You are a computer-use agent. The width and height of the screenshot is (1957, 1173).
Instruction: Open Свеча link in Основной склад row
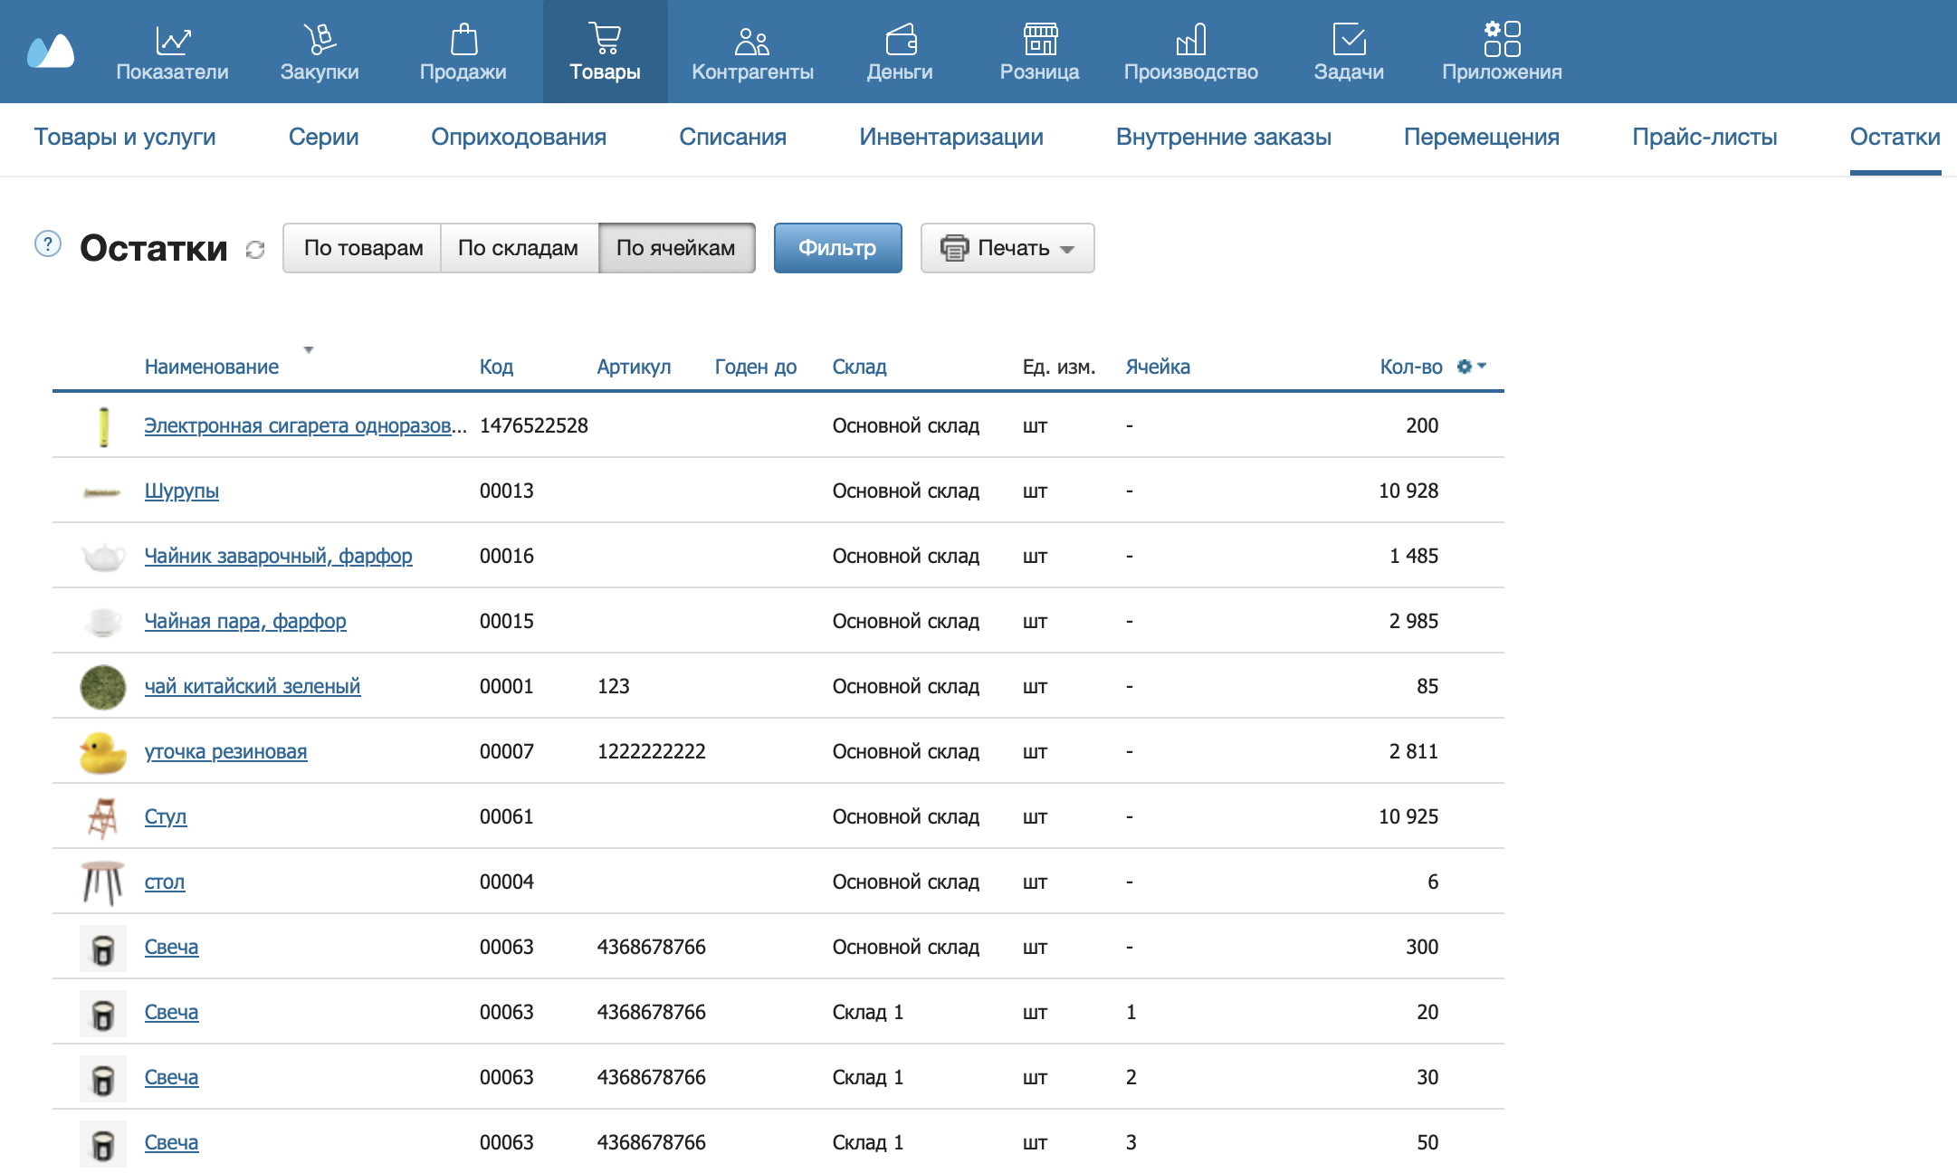click(x=171, y=947)
